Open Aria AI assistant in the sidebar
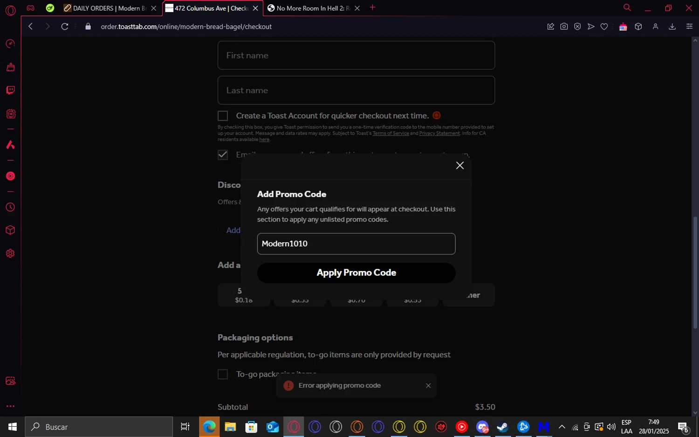The height and width of the screenshot is (437, 699). [10, 145]
